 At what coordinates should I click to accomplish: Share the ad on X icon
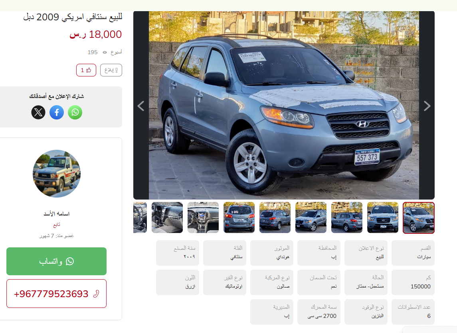(x=38, y=112)
